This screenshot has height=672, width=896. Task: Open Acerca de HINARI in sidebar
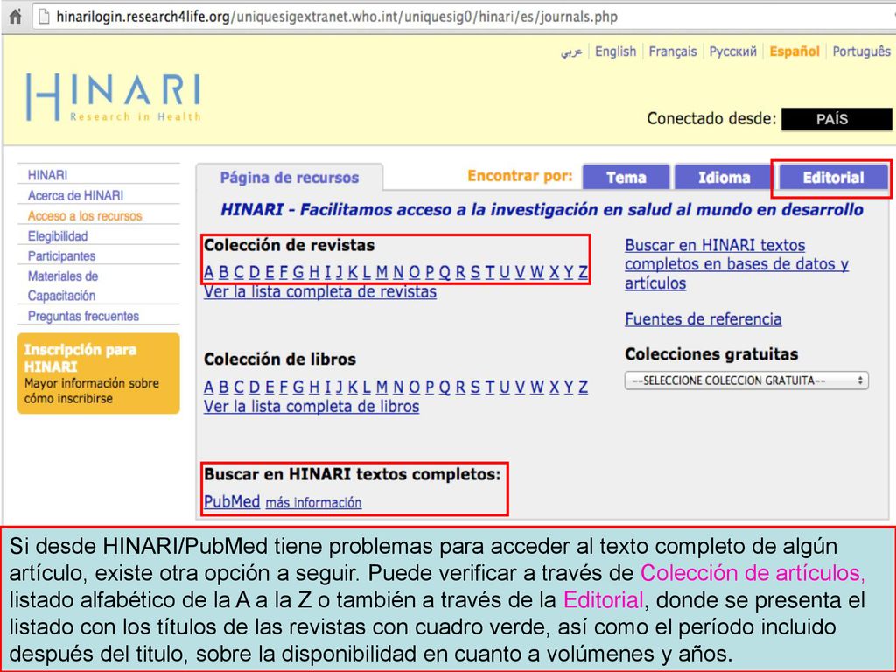tap(75, 195)
